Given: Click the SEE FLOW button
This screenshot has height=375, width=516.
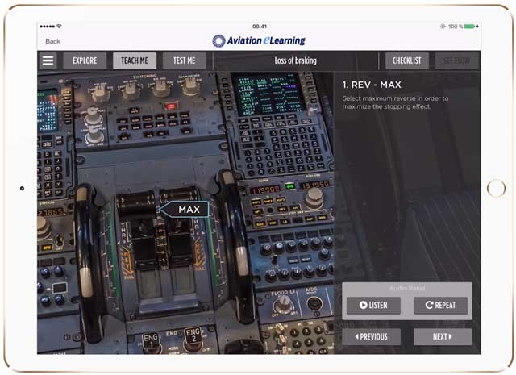Looking at the screenshot, I should [x=457, y=60].
